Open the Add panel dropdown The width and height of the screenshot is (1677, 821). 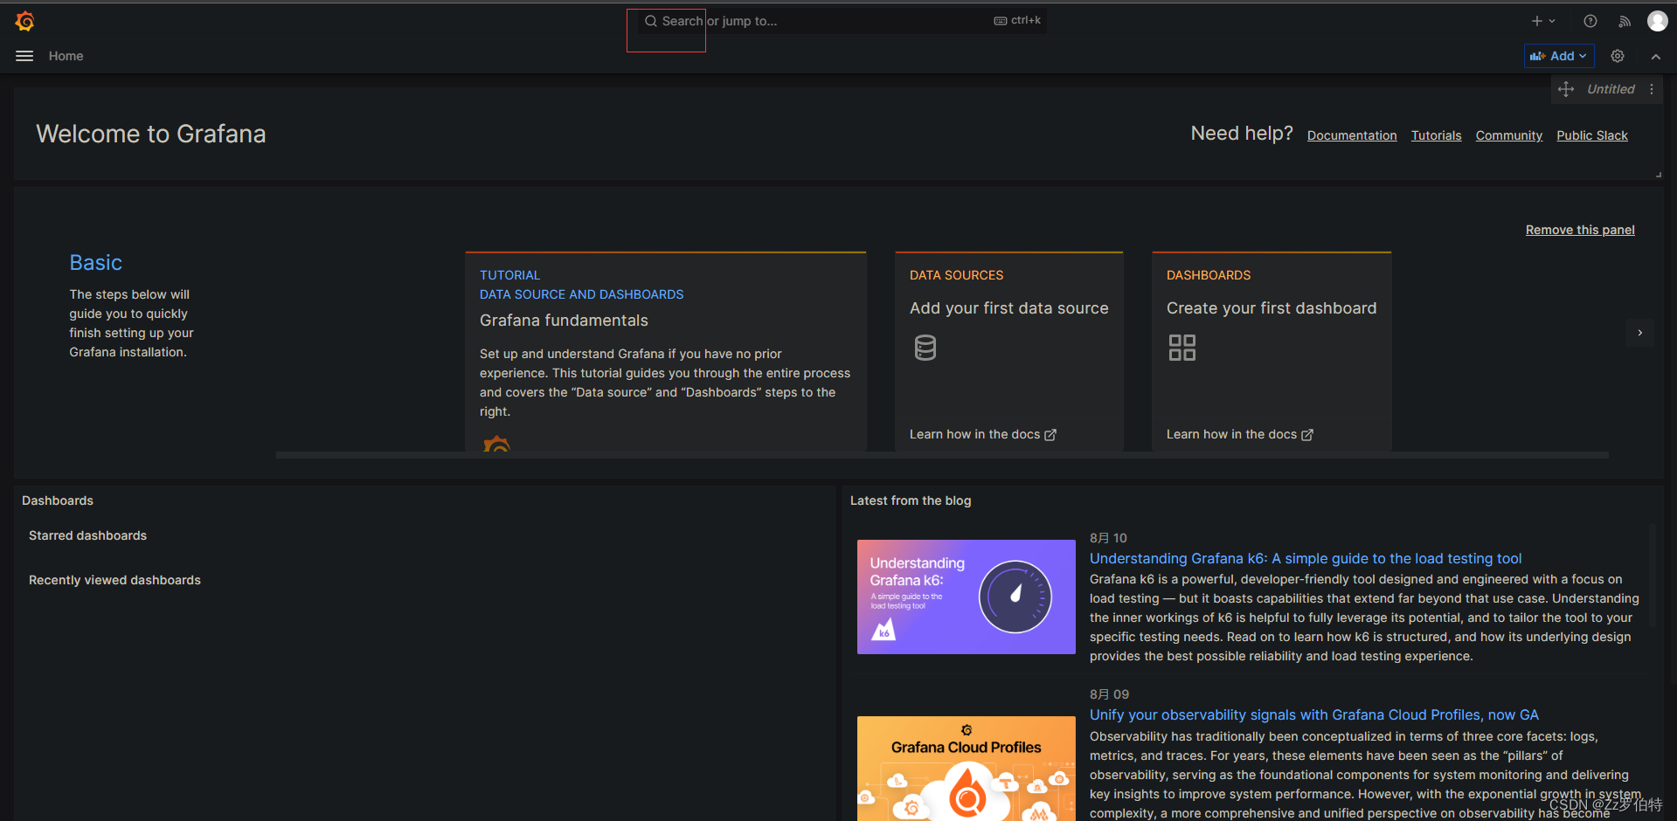click(1559, 56)
